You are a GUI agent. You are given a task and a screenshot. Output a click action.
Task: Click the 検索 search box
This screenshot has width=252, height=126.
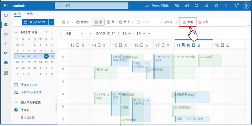pyautogui.click(x=97, y=6)
